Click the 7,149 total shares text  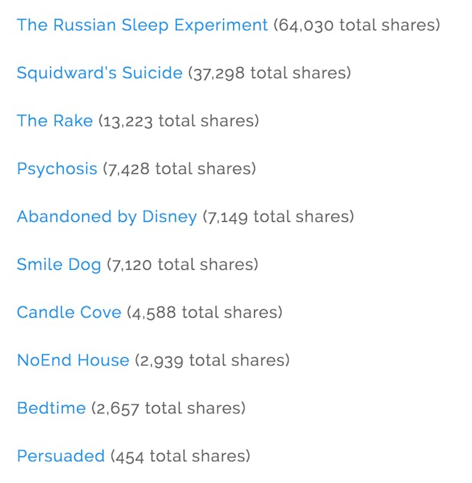pyautogui.click(x=278, y=217)
